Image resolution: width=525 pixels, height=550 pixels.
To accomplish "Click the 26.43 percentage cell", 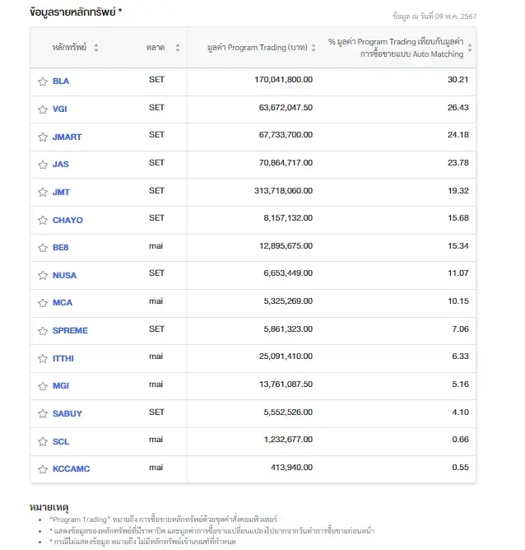I will tap(458, 108).
